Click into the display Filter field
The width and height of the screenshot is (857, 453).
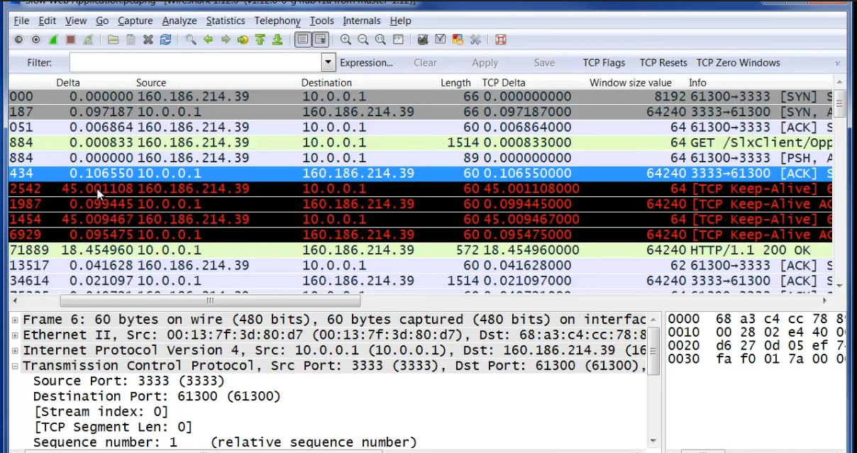196,62
